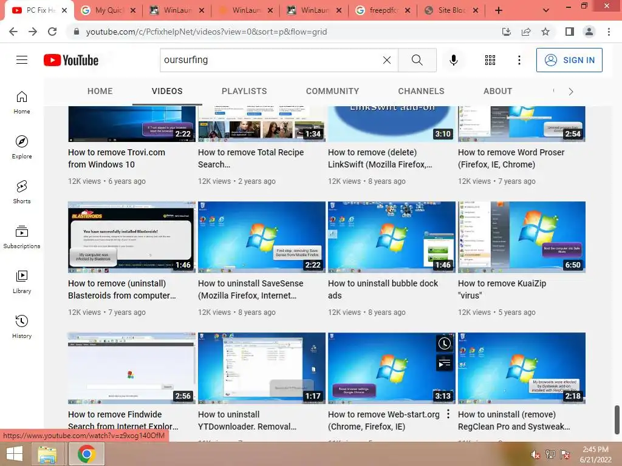Open 'How to remove Total Recipe Search' title
Image resolution: width=622 pixels, height=466 pixels.
(x=251, y=158)
